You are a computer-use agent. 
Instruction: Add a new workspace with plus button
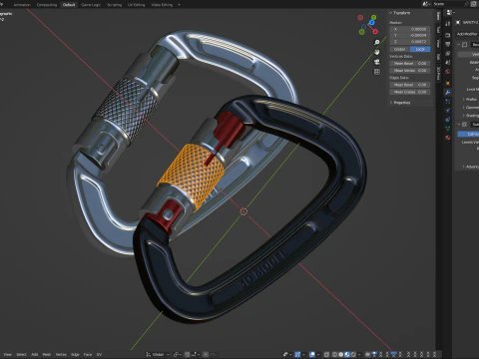pos(179,5)
